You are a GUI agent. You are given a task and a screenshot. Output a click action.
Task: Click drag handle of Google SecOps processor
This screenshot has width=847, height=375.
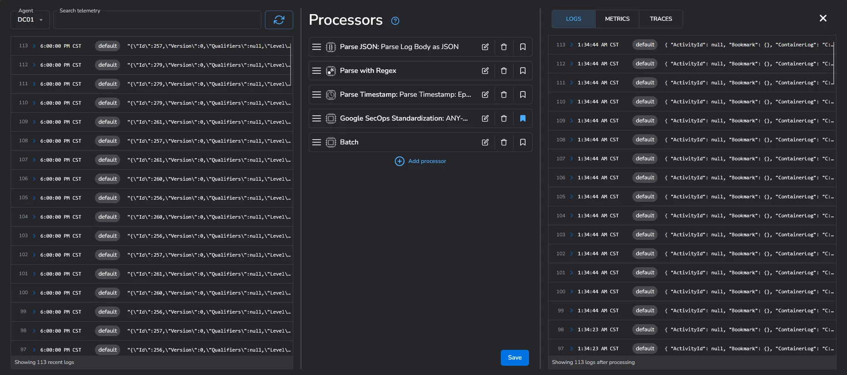(317, 118)
